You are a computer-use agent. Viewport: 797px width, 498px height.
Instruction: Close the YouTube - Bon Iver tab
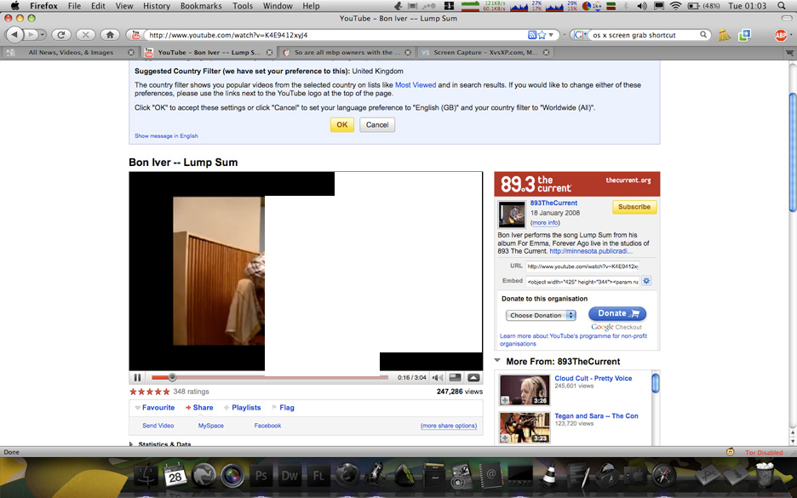(x=269, y=52)
